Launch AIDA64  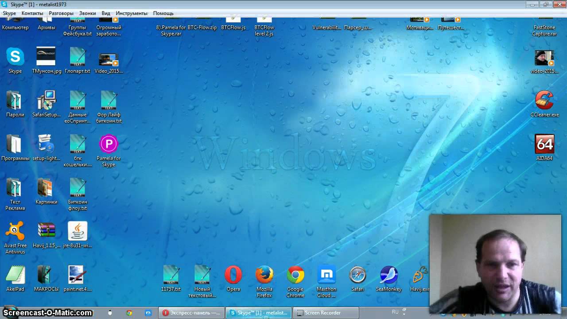coord(544,148)
